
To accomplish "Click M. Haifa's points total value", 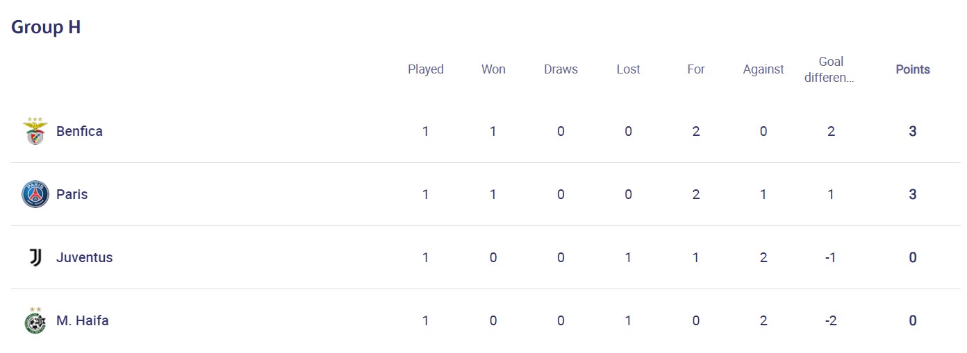I will coord(912,320).
